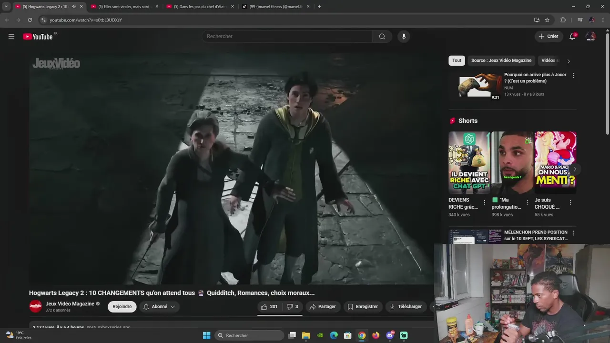Open Firefox from taskbar
The image size is (610, 343).
pyautogui.click(x=376, y=335)
